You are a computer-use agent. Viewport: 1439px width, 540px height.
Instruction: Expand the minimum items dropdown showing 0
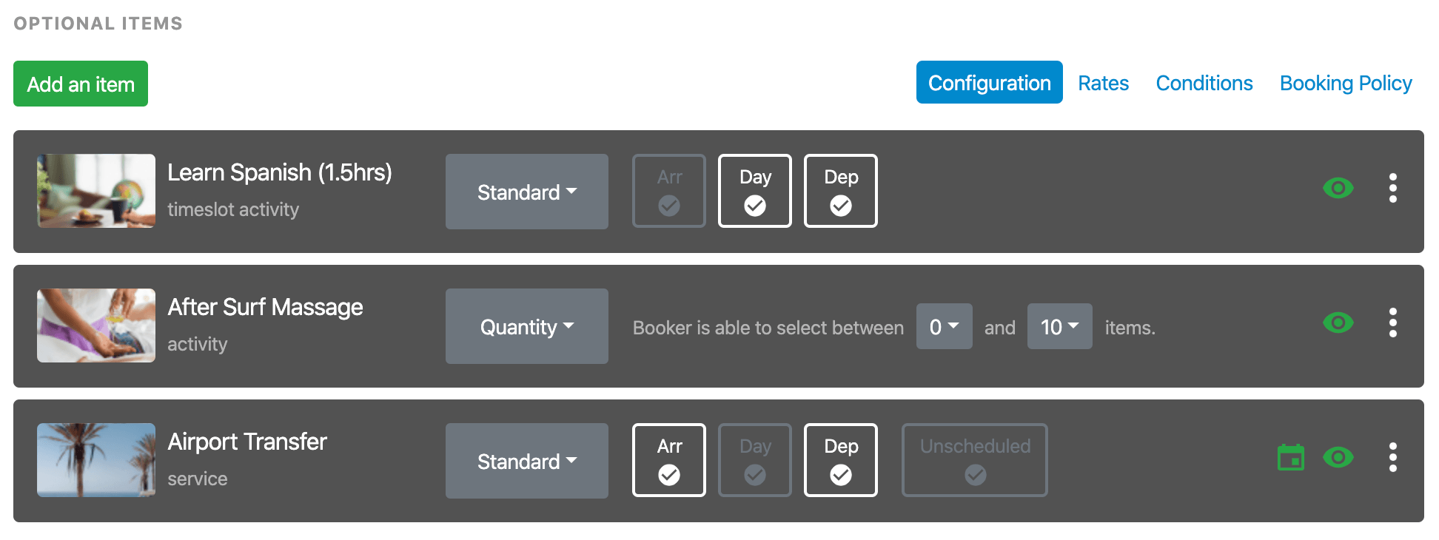[945, 326]
